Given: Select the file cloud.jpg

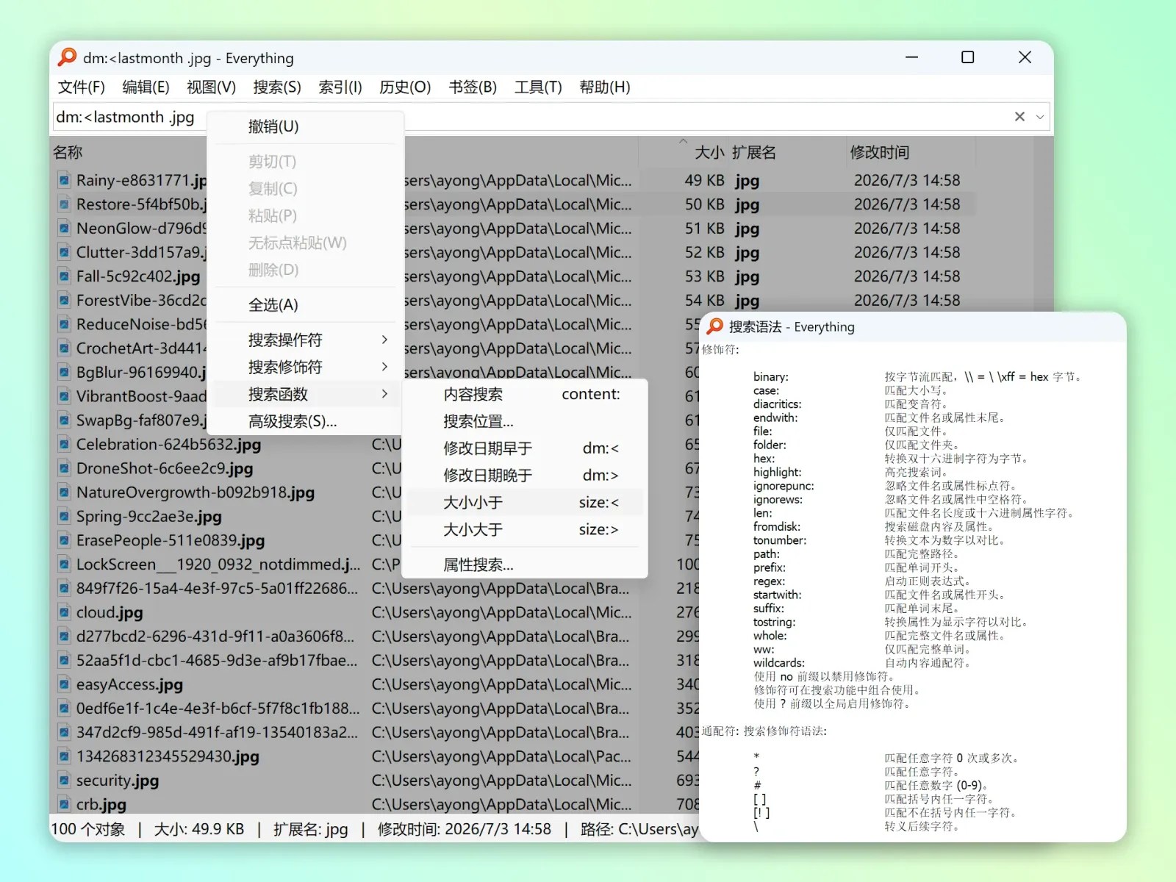Looking at the screenshot, I should pos(110,612).
